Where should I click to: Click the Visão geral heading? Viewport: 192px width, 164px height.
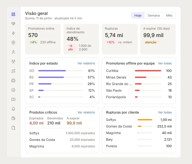point(36,13)
